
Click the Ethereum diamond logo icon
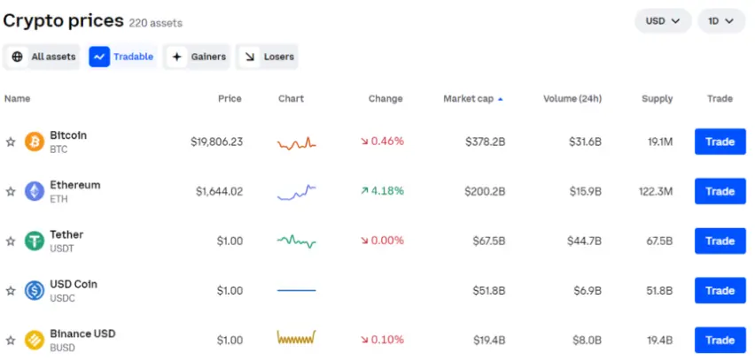tap(35, 191)
